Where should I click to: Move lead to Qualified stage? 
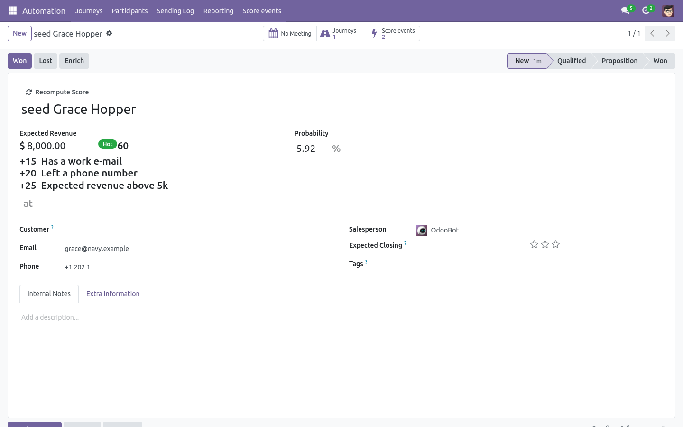pos(571,61)
